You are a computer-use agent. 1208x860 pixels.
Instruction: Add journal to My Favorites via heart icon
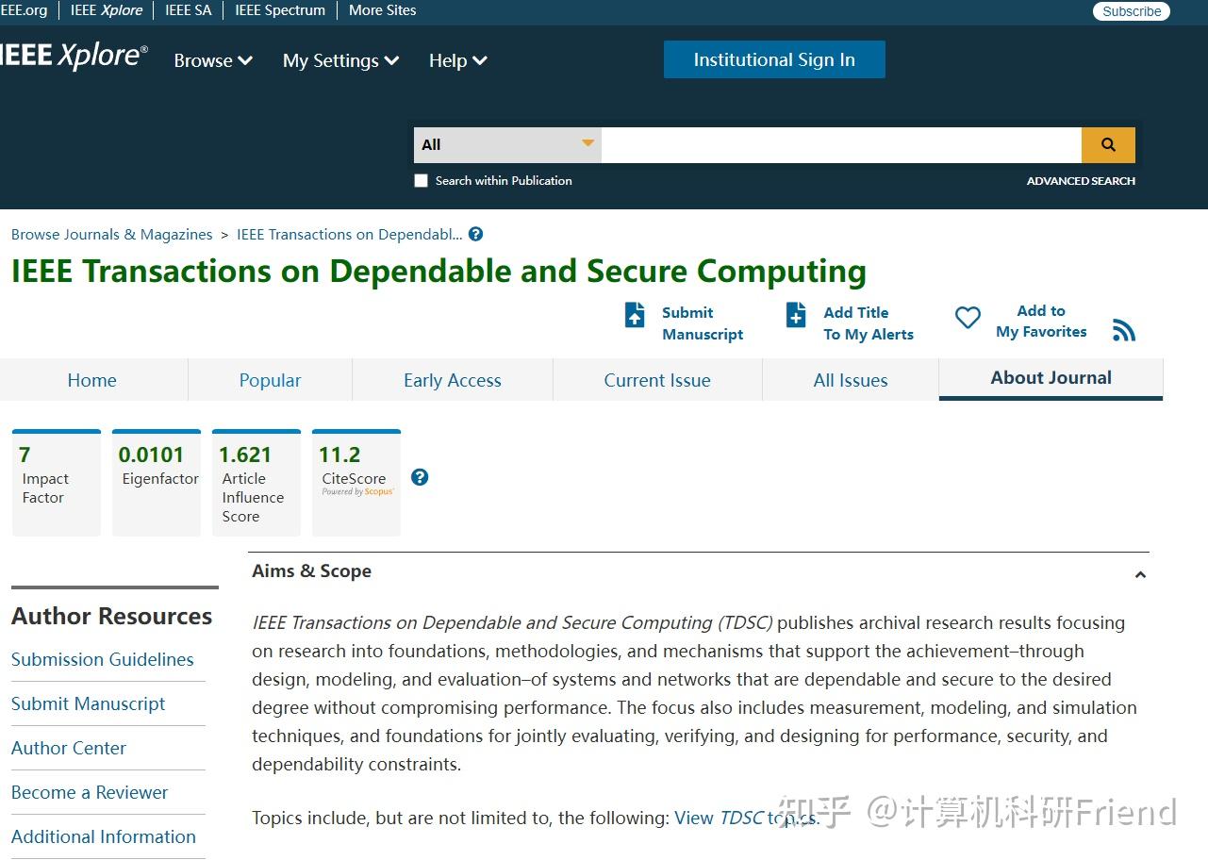coord(967,319)
